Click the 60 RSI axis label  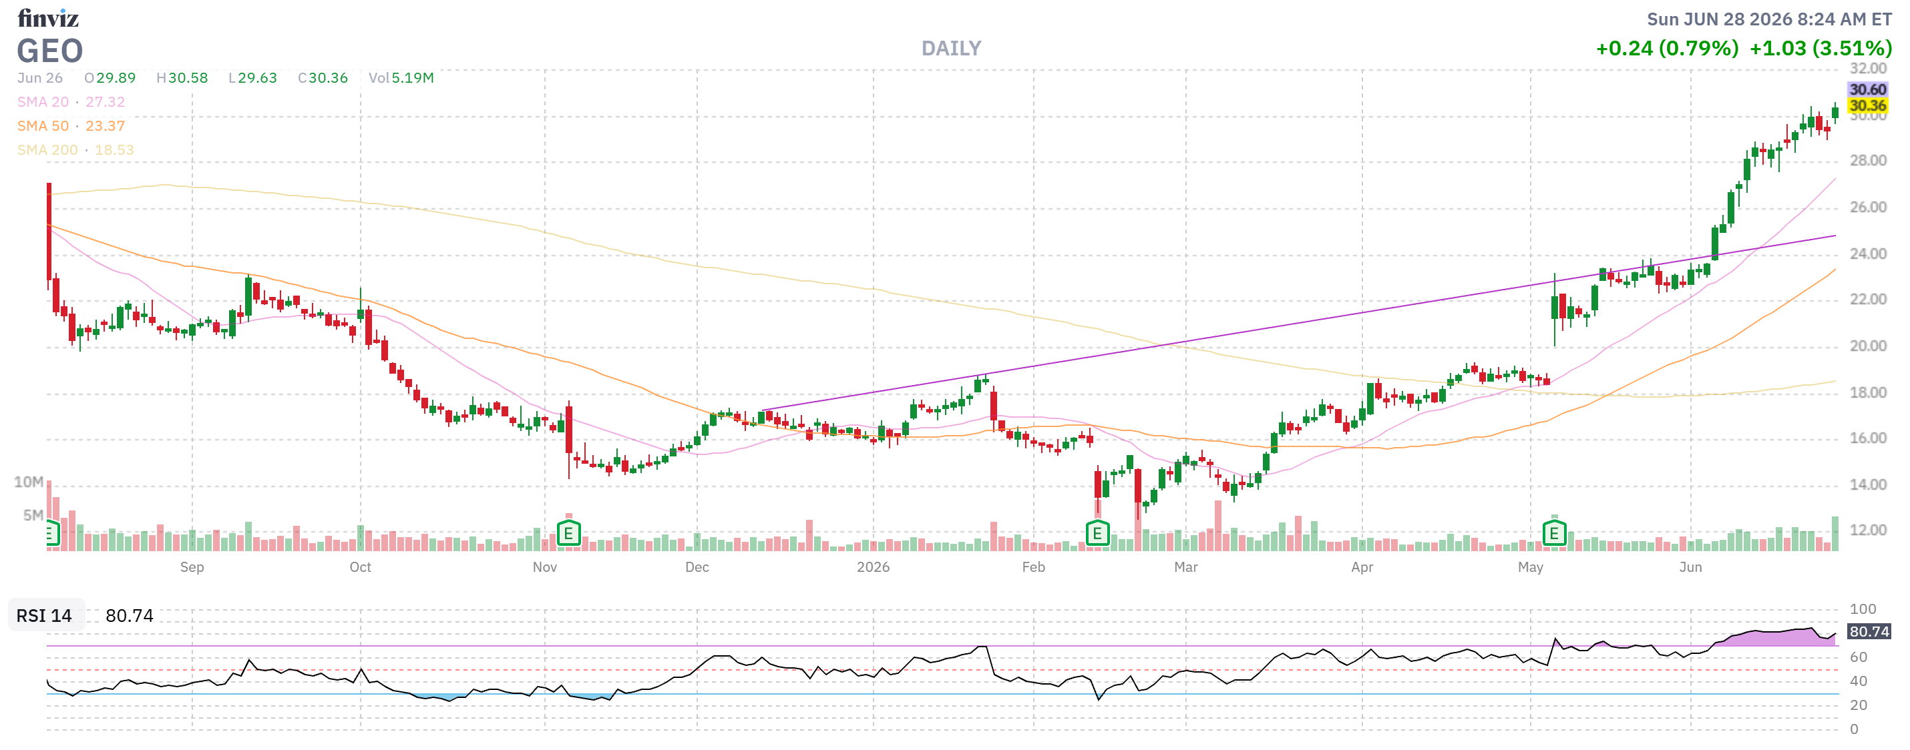point(1858,657)
